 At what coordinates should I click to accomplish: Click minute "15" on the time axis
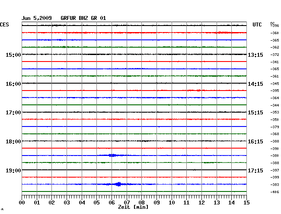click(246, 203)
